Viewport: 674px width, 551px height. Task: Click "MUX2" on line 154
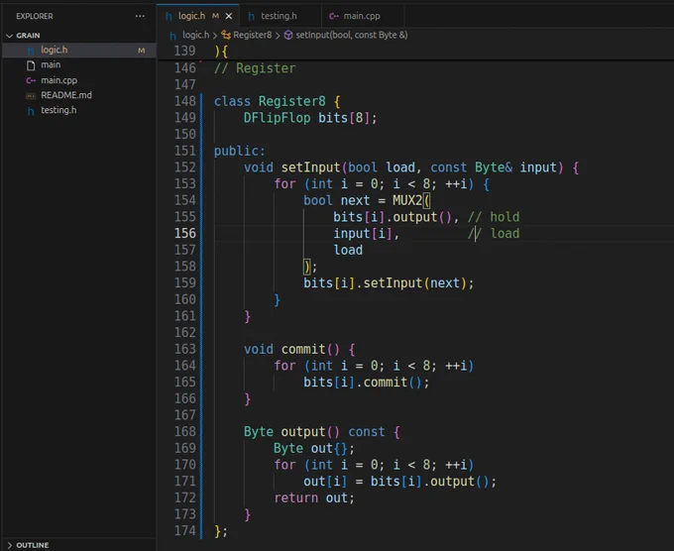[407, 200]
